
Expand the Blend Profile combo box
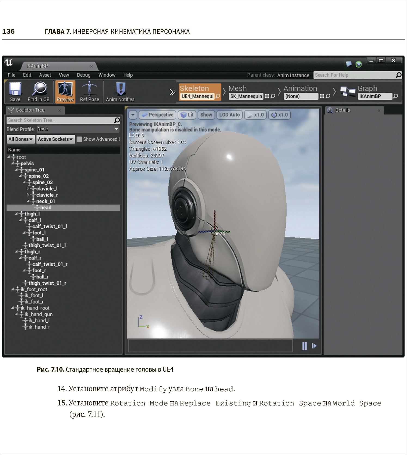tap(78, 129)
